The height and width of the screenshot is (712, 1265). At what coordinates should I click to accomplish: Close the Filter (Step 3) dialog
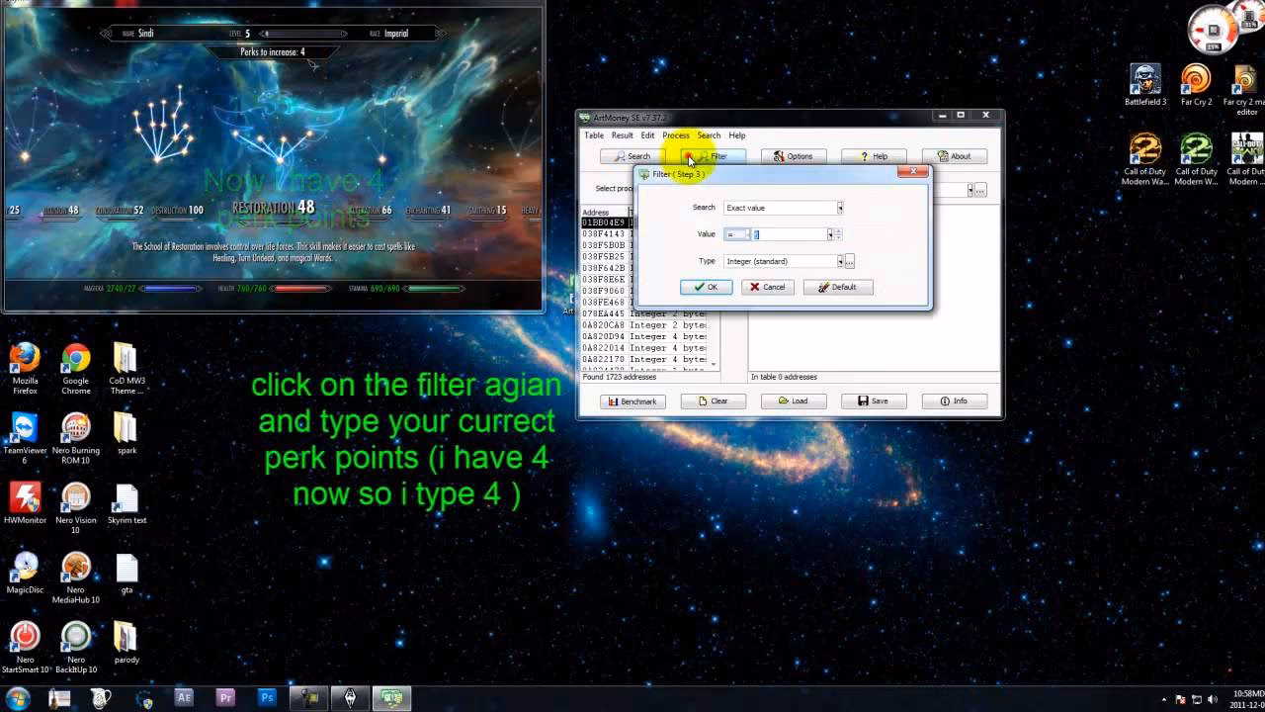(x=913, y=172)
